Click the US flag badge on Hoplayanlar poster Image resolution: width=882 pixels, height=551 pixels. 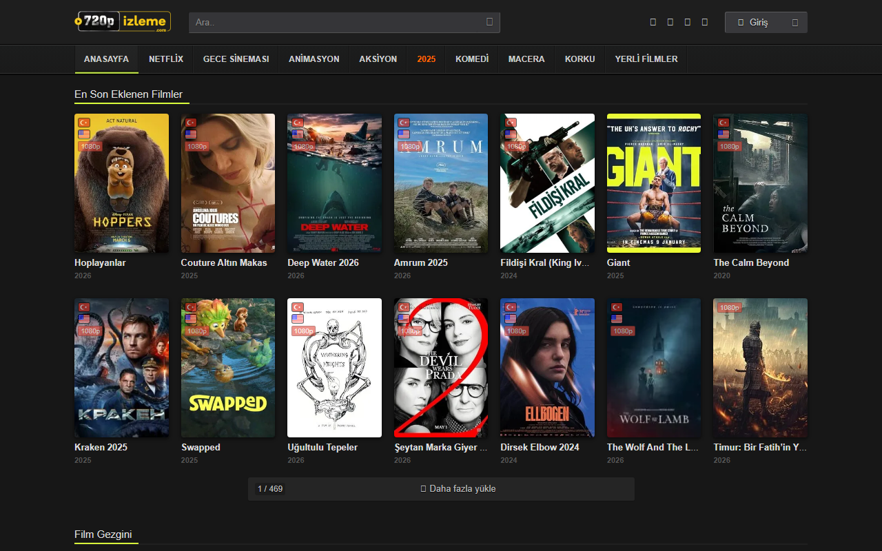tap(84, 134)
